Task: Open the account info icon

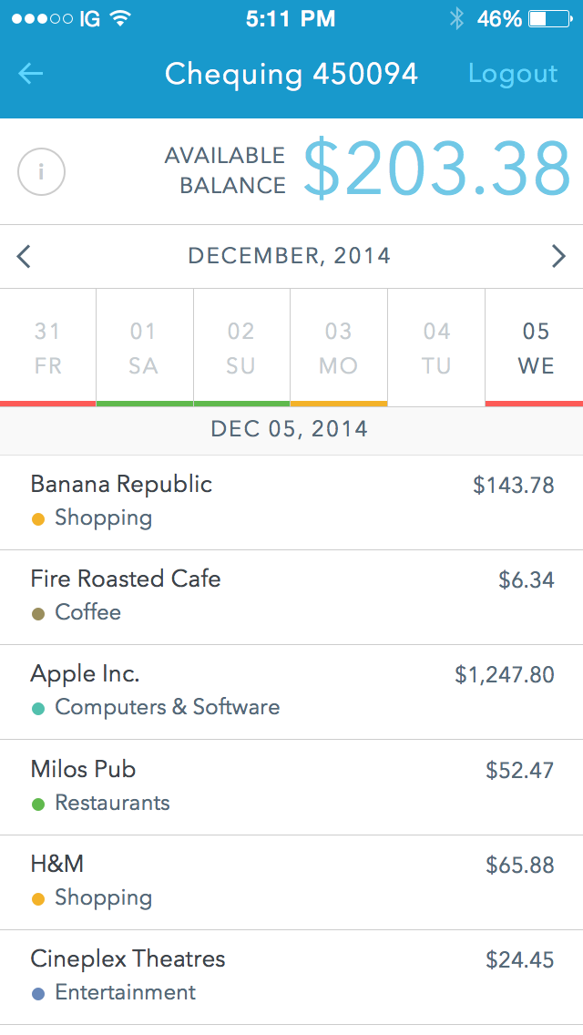Action: 42,171
